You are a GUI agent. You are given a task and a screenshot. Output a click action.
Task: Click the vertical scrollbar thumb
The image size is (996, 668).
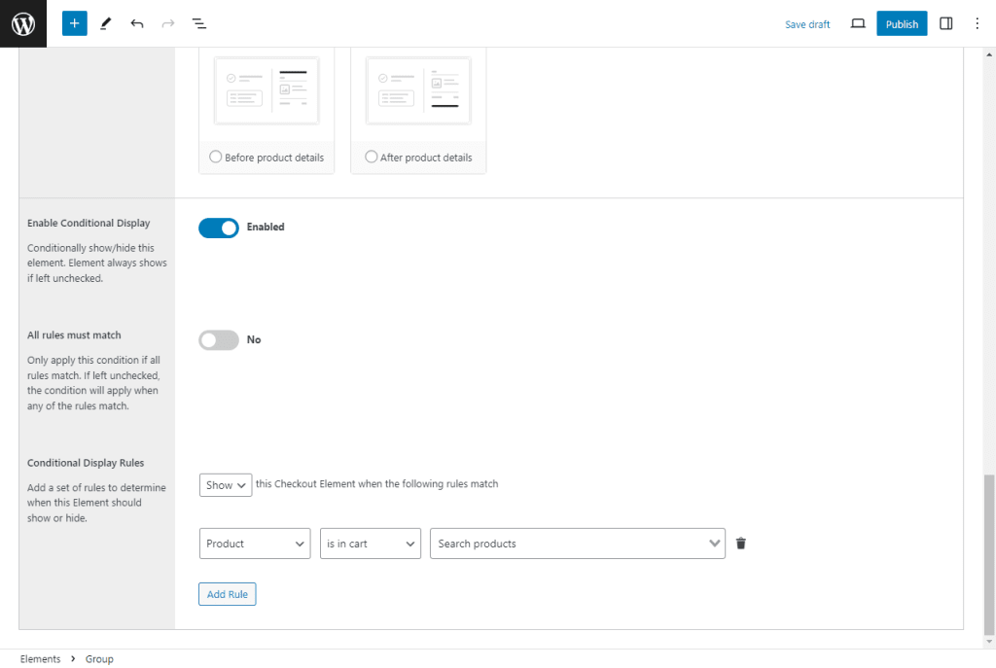[989, 554]
